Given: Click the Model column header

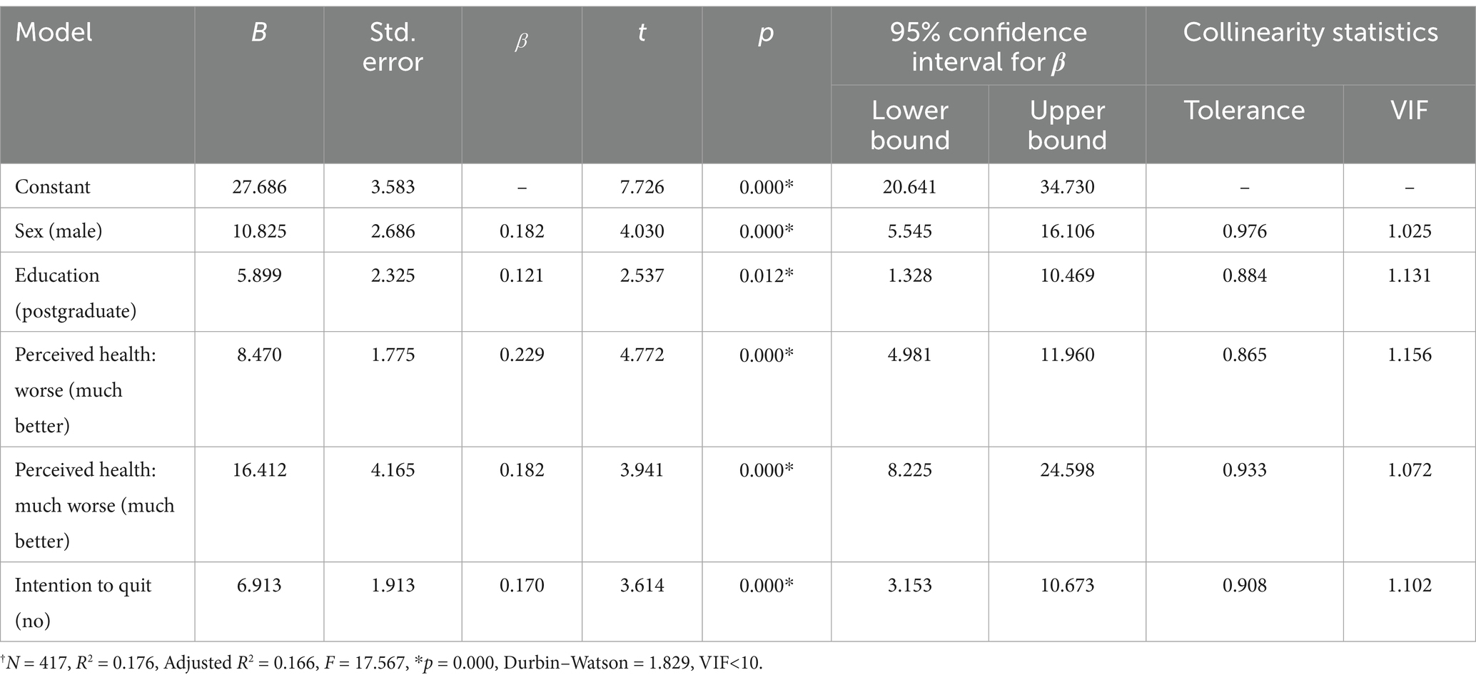Looking at the screenshot, I should click(x=54, y=33).
